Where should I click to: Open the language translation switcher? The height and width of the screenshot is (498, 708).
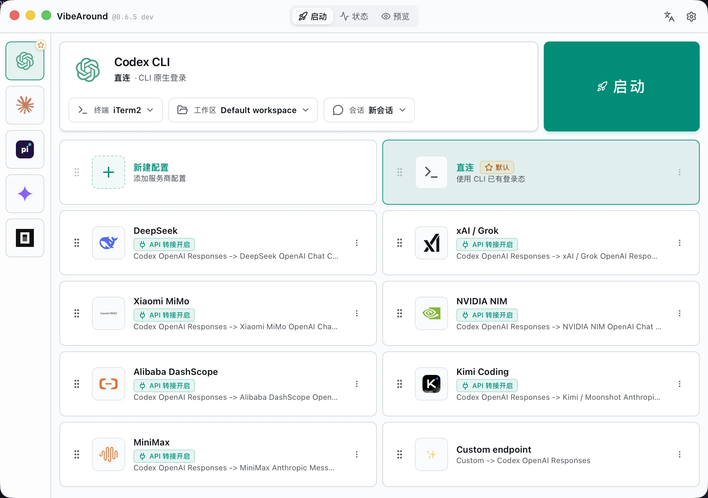pos(669,17)
